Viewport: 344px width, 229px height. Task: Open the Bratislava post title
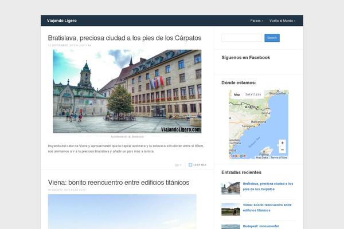124,38
